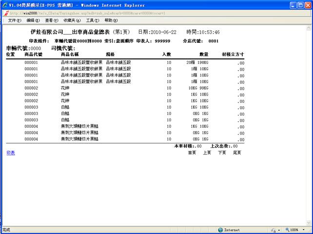Click the 印表 print link
The image size is (313, 234).
[x=10, y=153]
